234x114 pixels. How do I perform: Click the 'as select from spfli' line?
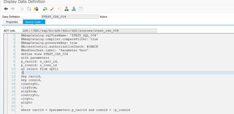coord(40,69)
